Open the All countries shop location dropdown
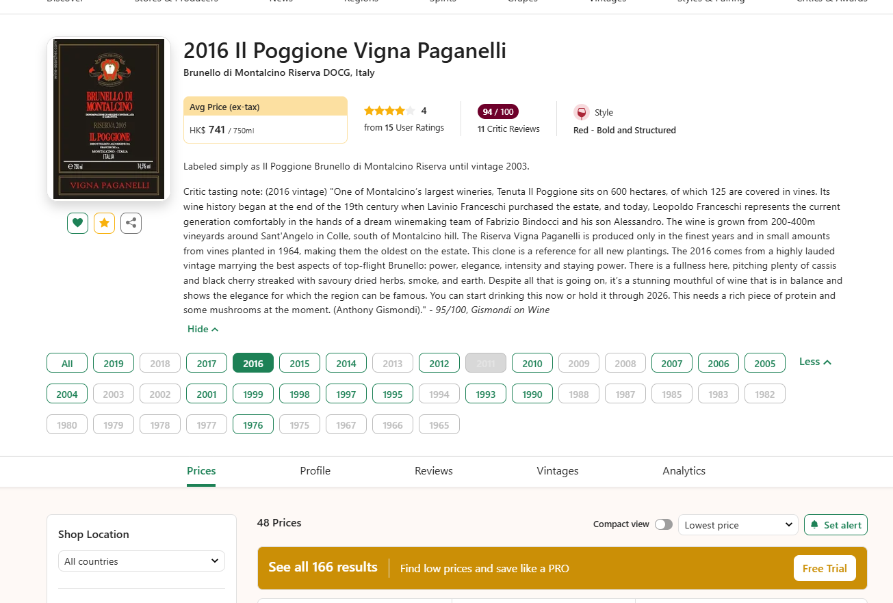This screenshot has width=893, height=603. coord(142,561)
